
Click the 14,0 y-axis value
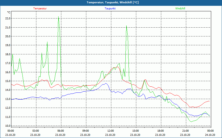coord(8,90)
